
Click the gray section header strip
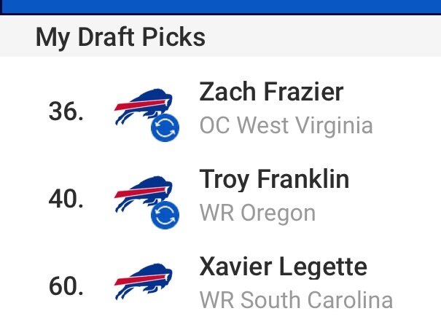[220, 36]
